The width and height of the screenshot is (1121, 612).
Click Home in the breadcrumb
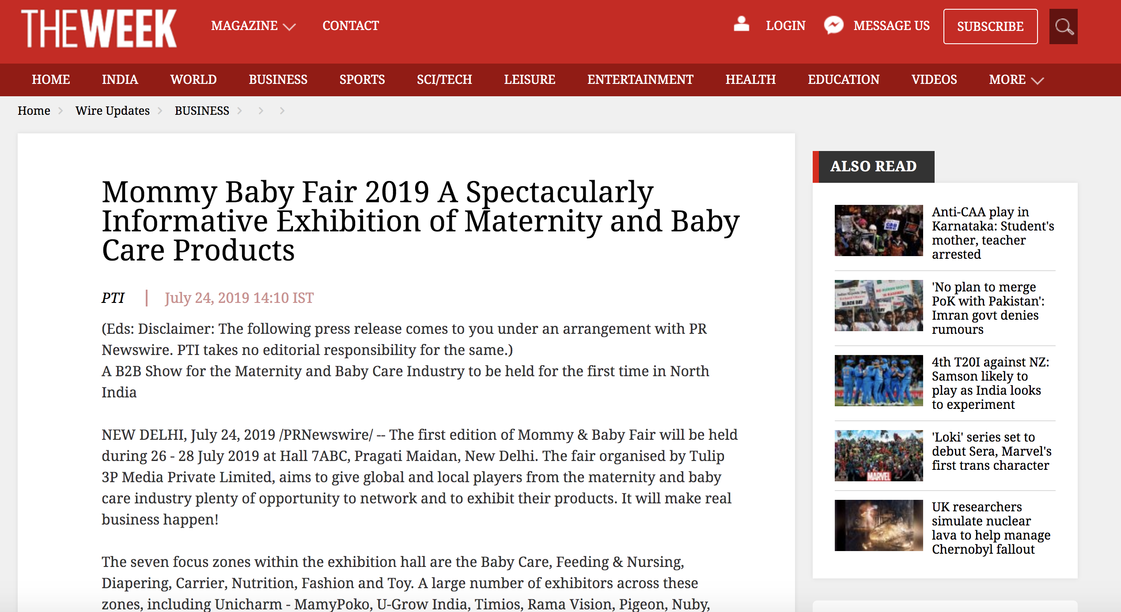click(34, 110)
